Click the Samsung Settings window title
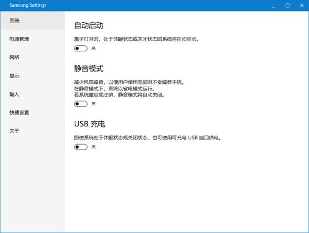 [28, 5]
